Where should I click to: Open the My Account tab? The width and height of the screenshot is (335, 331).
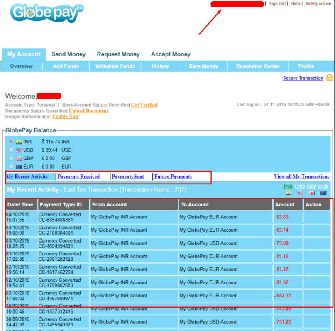(x=24, y=54)
